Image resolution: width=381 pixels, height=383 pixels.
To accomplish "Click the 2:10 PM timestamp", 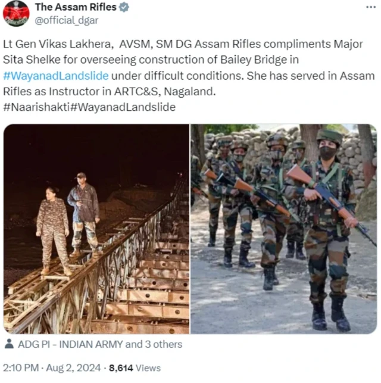I will click(21, 368).
